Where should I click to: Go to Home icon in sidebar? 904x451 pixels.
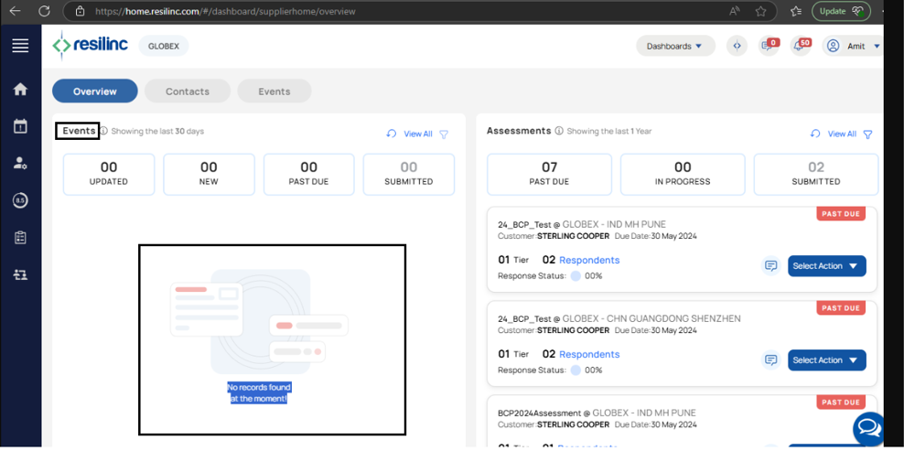(x=20, y=90)
